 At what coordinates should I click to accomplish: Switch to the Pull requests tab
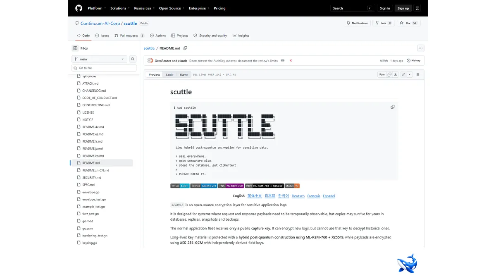[x=129, y=36]
